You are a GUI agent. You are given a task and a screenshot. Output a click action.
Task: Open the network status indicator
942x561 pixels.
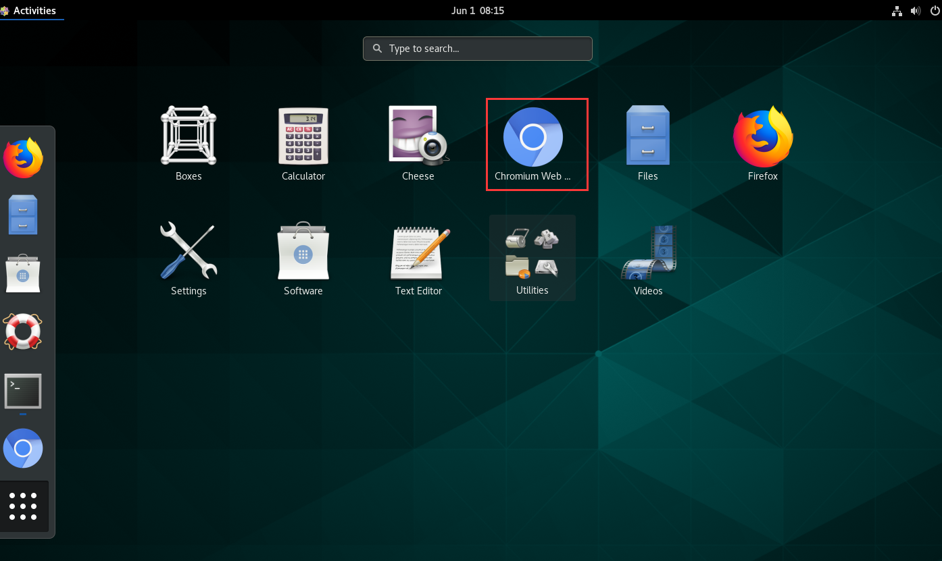coord(897,11)
